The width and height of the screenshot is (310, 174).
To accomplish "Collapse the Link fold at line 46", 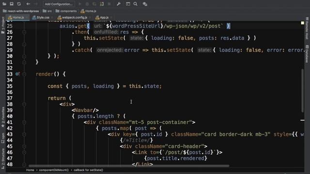I will tap(24, 153).
